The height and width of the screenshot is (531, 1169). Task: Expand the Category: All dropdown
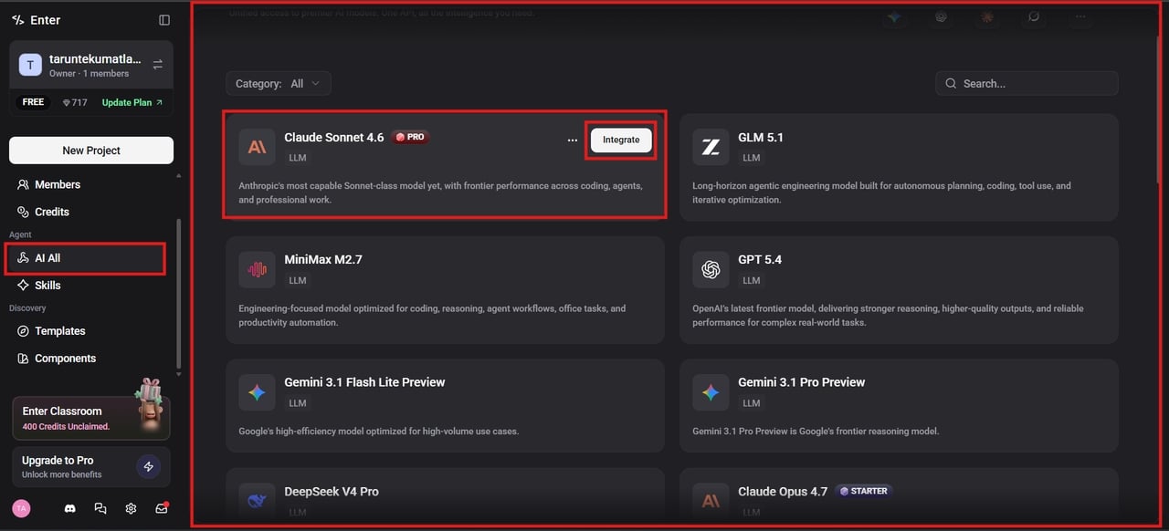279,83
